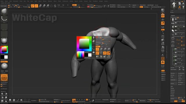Open the Brush menu
This screenshot has width=186, height=104.
6,1
